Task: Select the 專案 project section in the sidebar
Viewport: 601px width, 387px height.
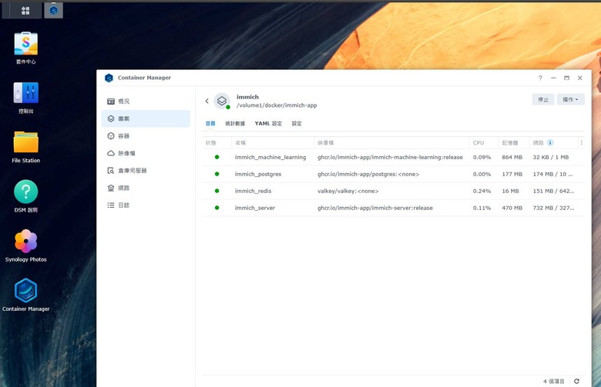Action: [146, 118]
